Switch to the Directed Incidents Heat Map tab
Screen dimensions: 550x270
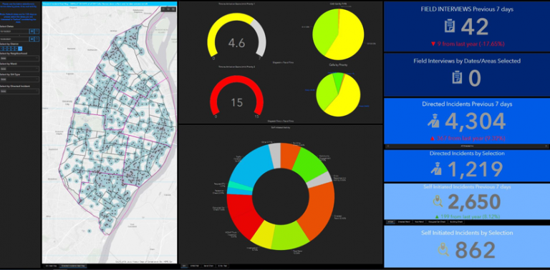click(x=73, y=266)
